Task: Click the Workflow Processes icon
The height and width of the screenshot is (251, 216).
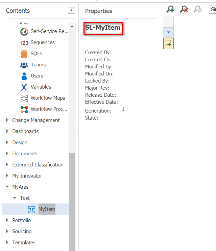Action: pyautogui.click(x=24, y=109)
